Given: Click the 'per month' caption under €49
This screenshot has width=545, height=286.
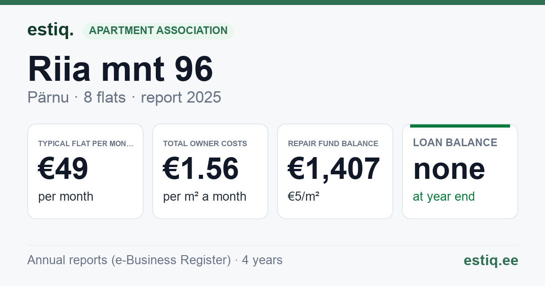Looking at the screenshot, I should click(x=66, y=197).
